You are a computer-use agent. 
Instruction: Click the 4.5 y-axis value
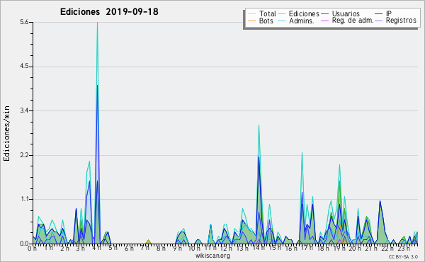(x=24, y=67)
